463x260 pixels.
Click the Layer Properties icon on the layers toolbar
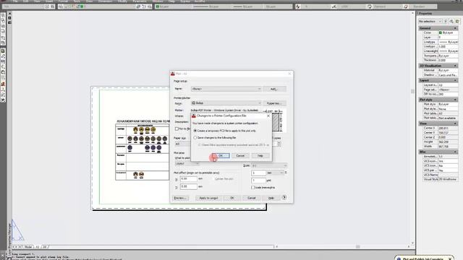[x=61, y=6]
